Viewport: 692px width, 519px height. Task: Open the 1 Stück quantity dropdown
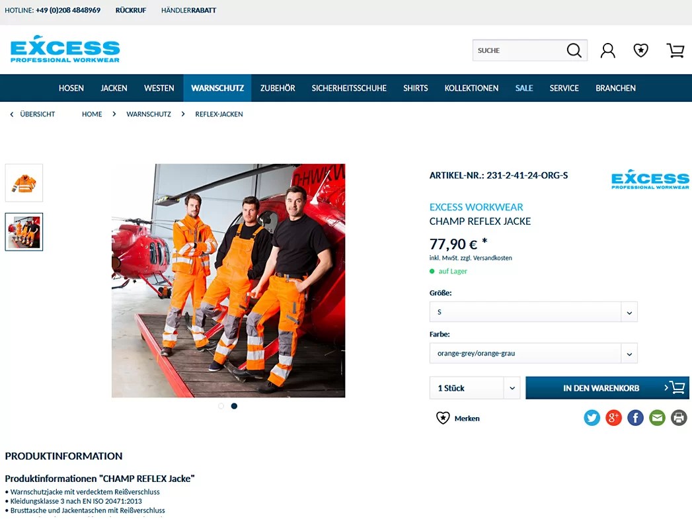click(475, 388)
